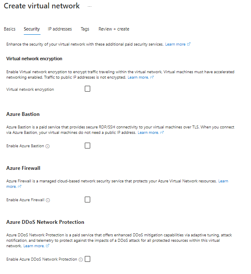Screen dimensions: 251x274
Task: Click external link icon after top Learn more
Action: pos(189,44)
